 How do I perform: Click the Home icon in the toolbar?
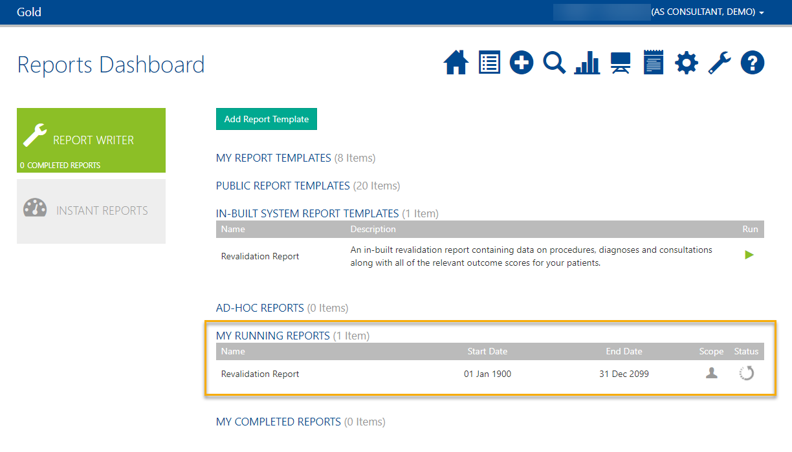point(456,62)
